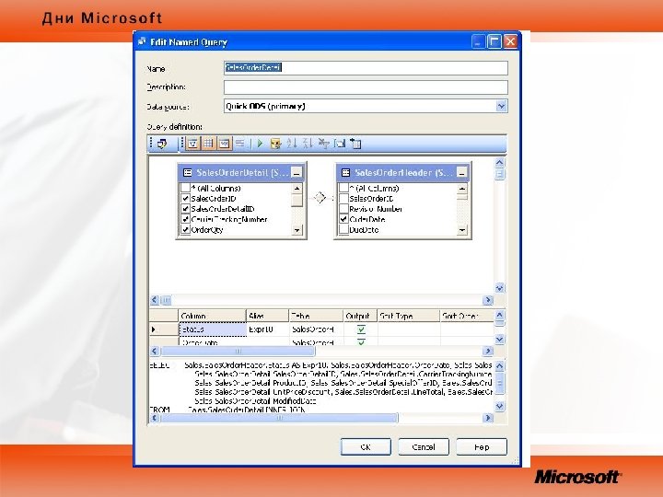Check All Columns in SalesOrderHeader table

coord(343,188)
